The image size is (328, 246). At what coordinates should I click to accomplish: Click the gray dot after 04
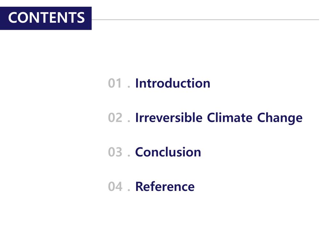129,190
